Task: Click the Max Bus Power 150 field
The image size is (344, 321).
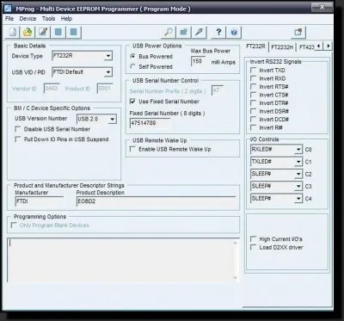Action: pyautogui.click(x=198, y=61)
